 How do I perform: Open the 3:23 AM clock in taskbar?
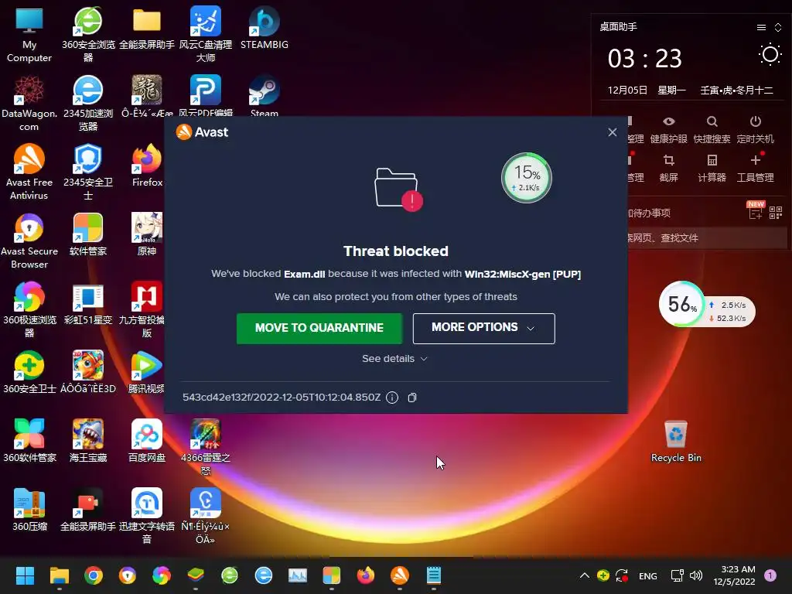coord(734,575)
